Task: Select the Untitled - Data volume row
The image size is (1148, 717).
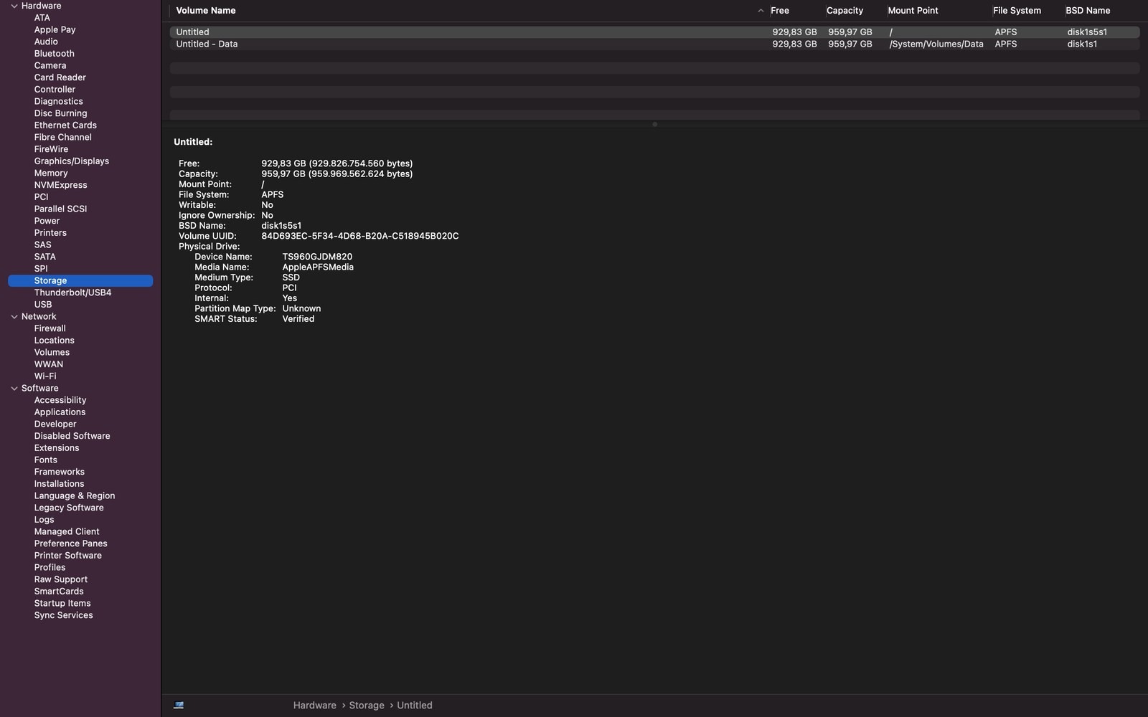Action: (654, 44)
